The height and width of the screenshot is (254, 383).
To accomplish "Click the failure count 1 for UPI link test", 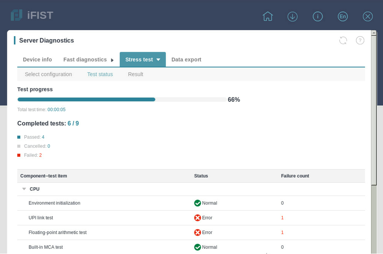I will tap(282, 218).
